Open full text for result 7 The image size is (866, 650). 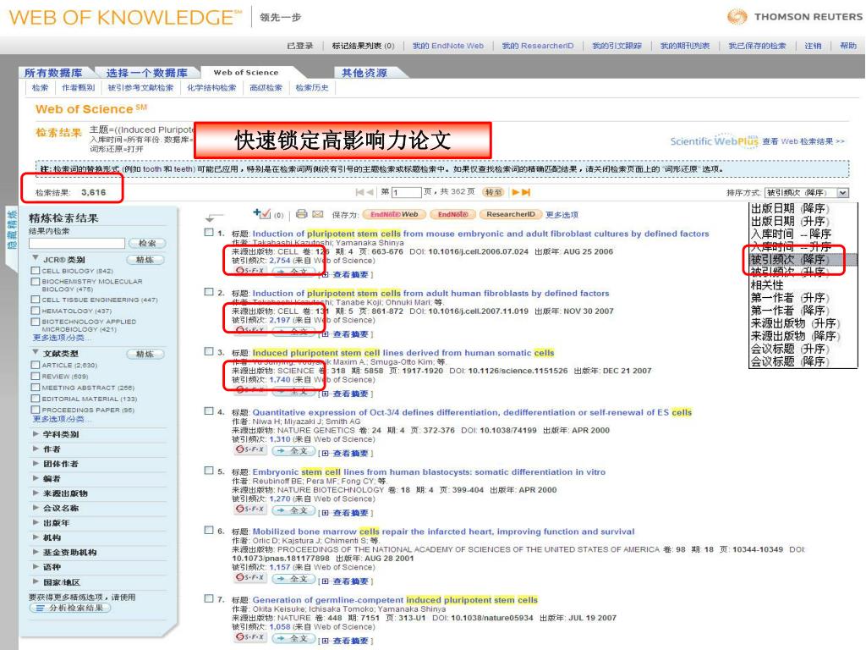(293, 638)
